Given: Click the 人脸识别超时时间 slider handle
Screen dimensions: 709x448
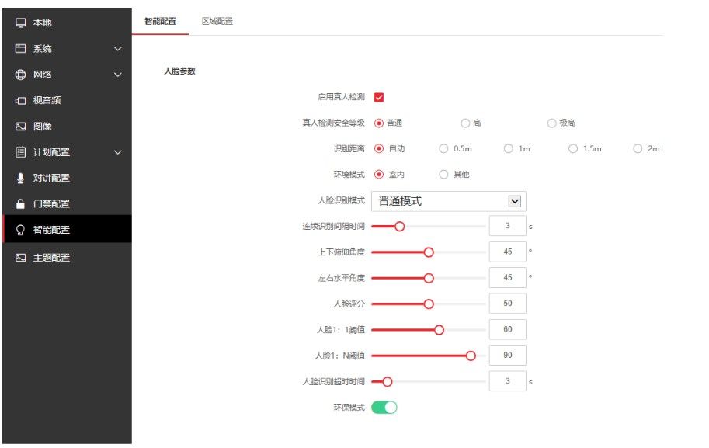Looking at the screenshot, I should pyautogui.click(x=387, y=382).
